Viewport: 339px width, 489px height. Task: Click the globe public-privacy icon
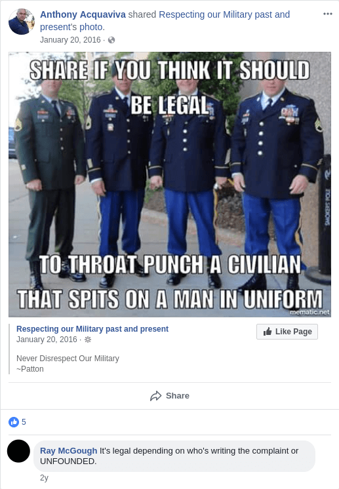click(x=111, y=40)
